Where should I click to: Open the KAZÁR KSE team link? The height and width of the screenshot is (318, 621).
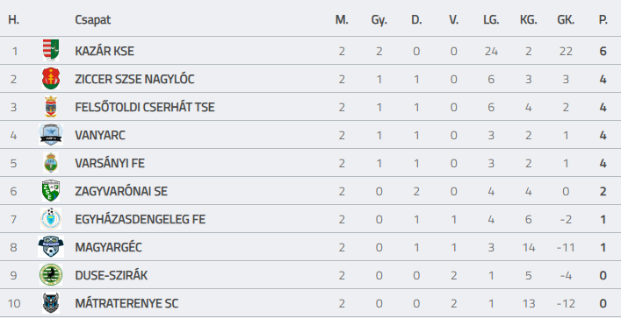click(105, 51)
